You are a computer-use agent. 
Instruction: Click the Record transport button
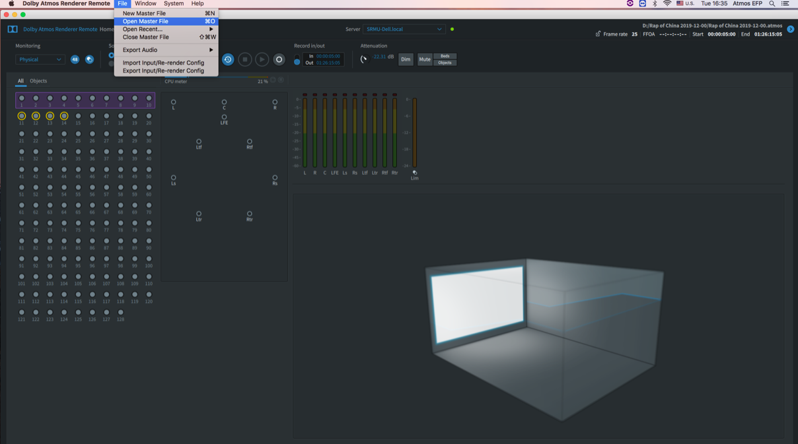coord(279,59)
